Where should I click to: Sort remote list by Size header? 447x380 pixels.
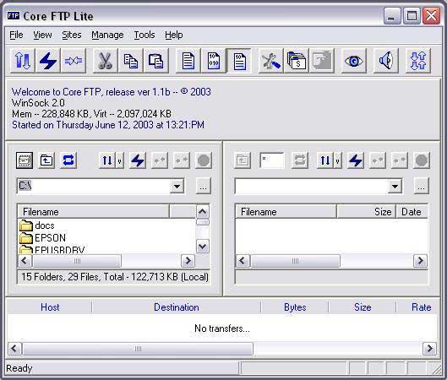[x=367, y=212]
